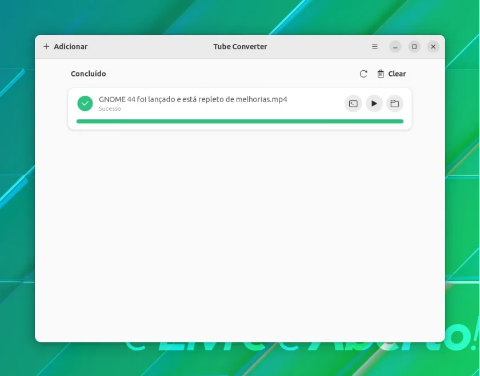Play the downloaded GNOME 44 video

pos(374,104)
